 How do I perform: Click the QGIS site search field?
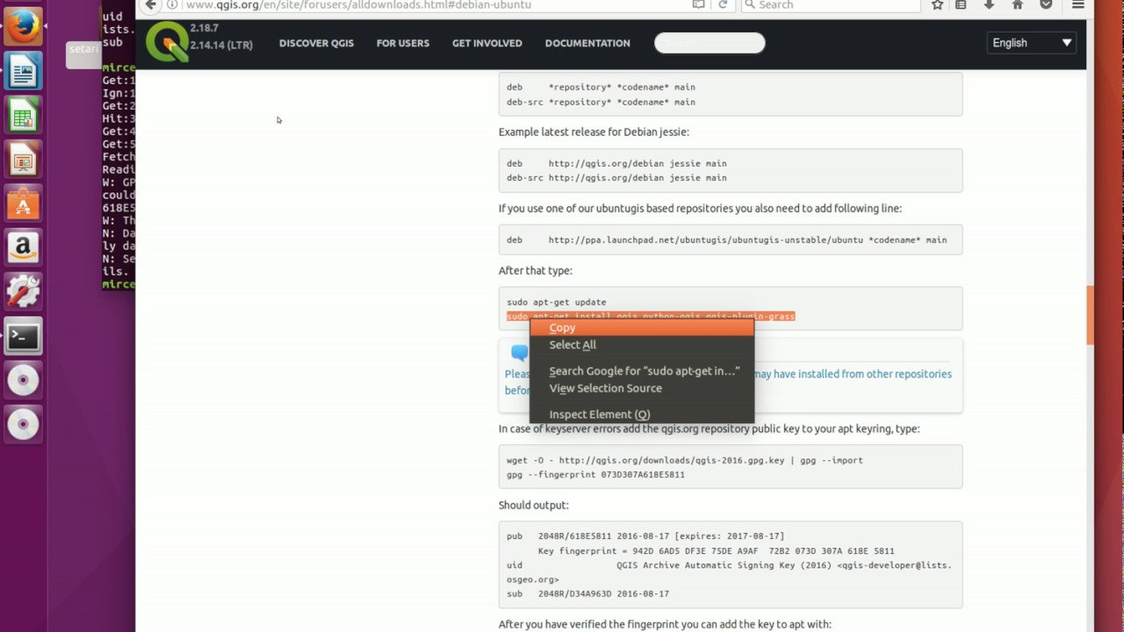[710, 43]
